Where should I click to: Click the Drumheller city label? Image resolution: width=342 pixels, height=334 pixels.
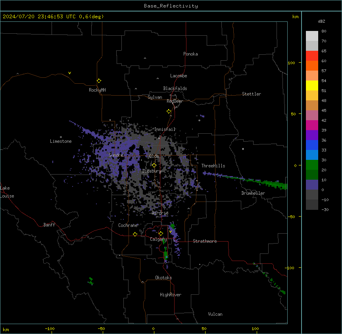click(x=253, y=193)
